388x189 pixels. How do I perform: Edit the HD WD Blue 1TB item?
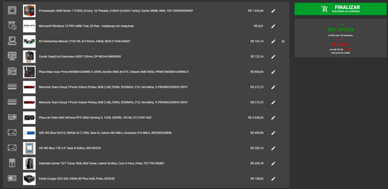tap(273, 148)
